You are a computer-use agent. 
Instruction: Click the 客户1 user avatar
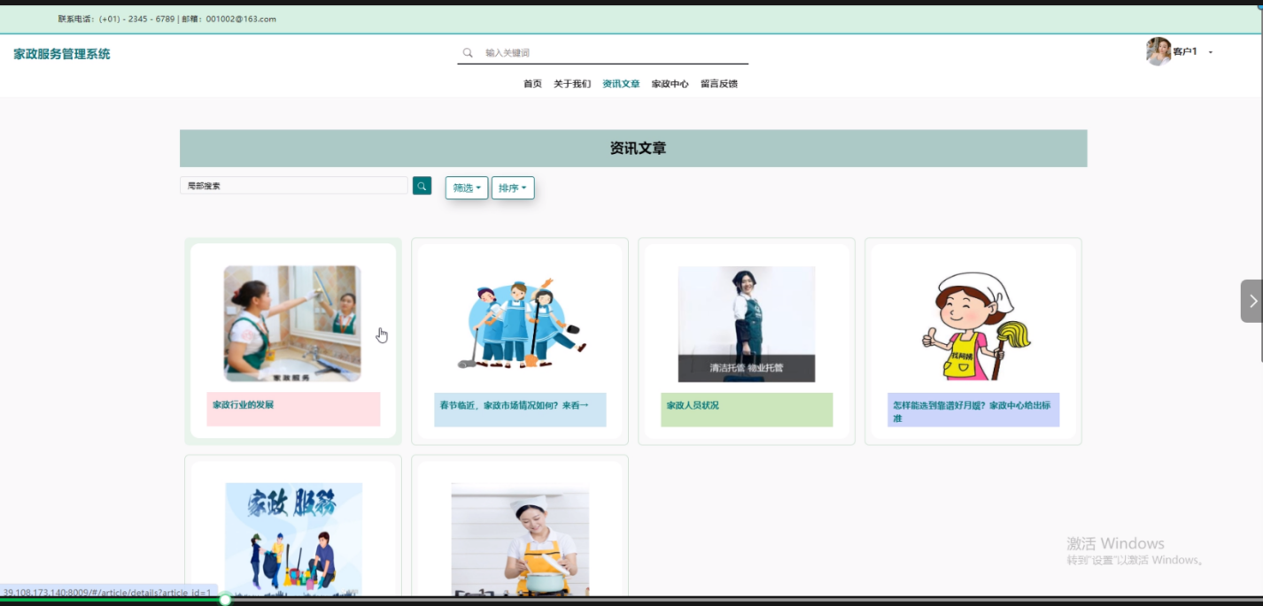[1158, 51]
